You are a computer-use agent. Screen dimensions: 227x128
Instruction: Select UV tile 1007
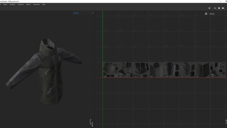point(202,70)
